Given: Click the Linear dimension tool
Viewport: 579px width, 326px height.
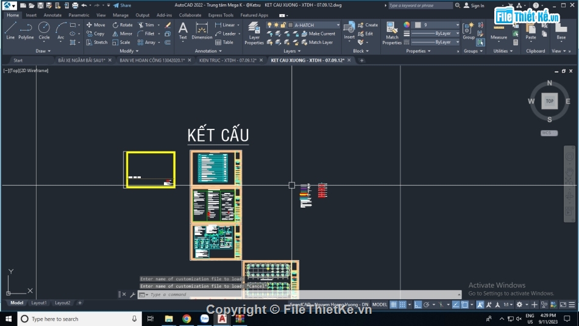Looking at the screenshot, I should click(225, 25).
